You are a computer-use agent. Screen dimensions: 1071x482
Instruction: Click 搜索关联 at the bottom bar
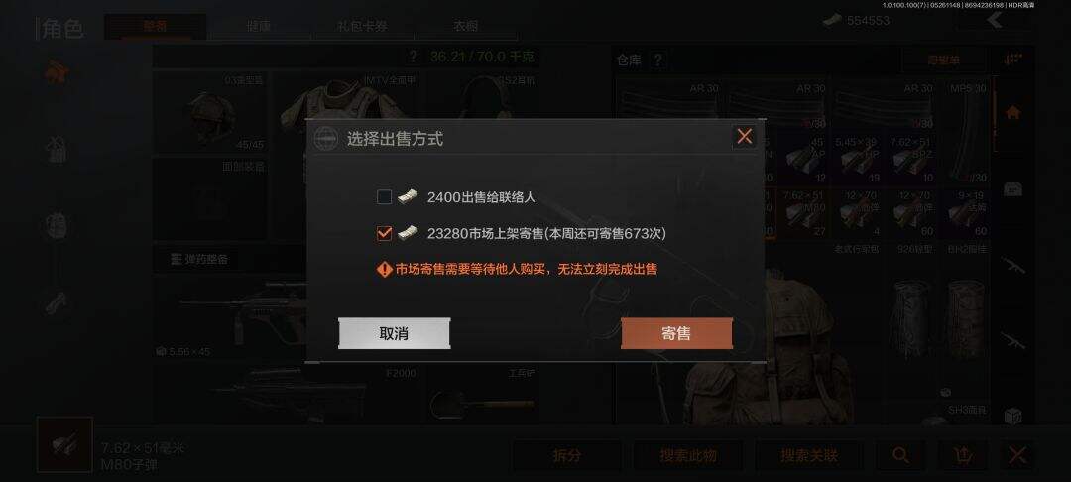point(809,454)
